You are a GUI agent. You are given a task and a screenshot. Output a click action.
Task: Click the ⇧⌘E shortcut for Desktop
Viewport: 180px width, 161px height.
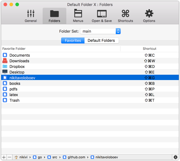coord(150,72)
